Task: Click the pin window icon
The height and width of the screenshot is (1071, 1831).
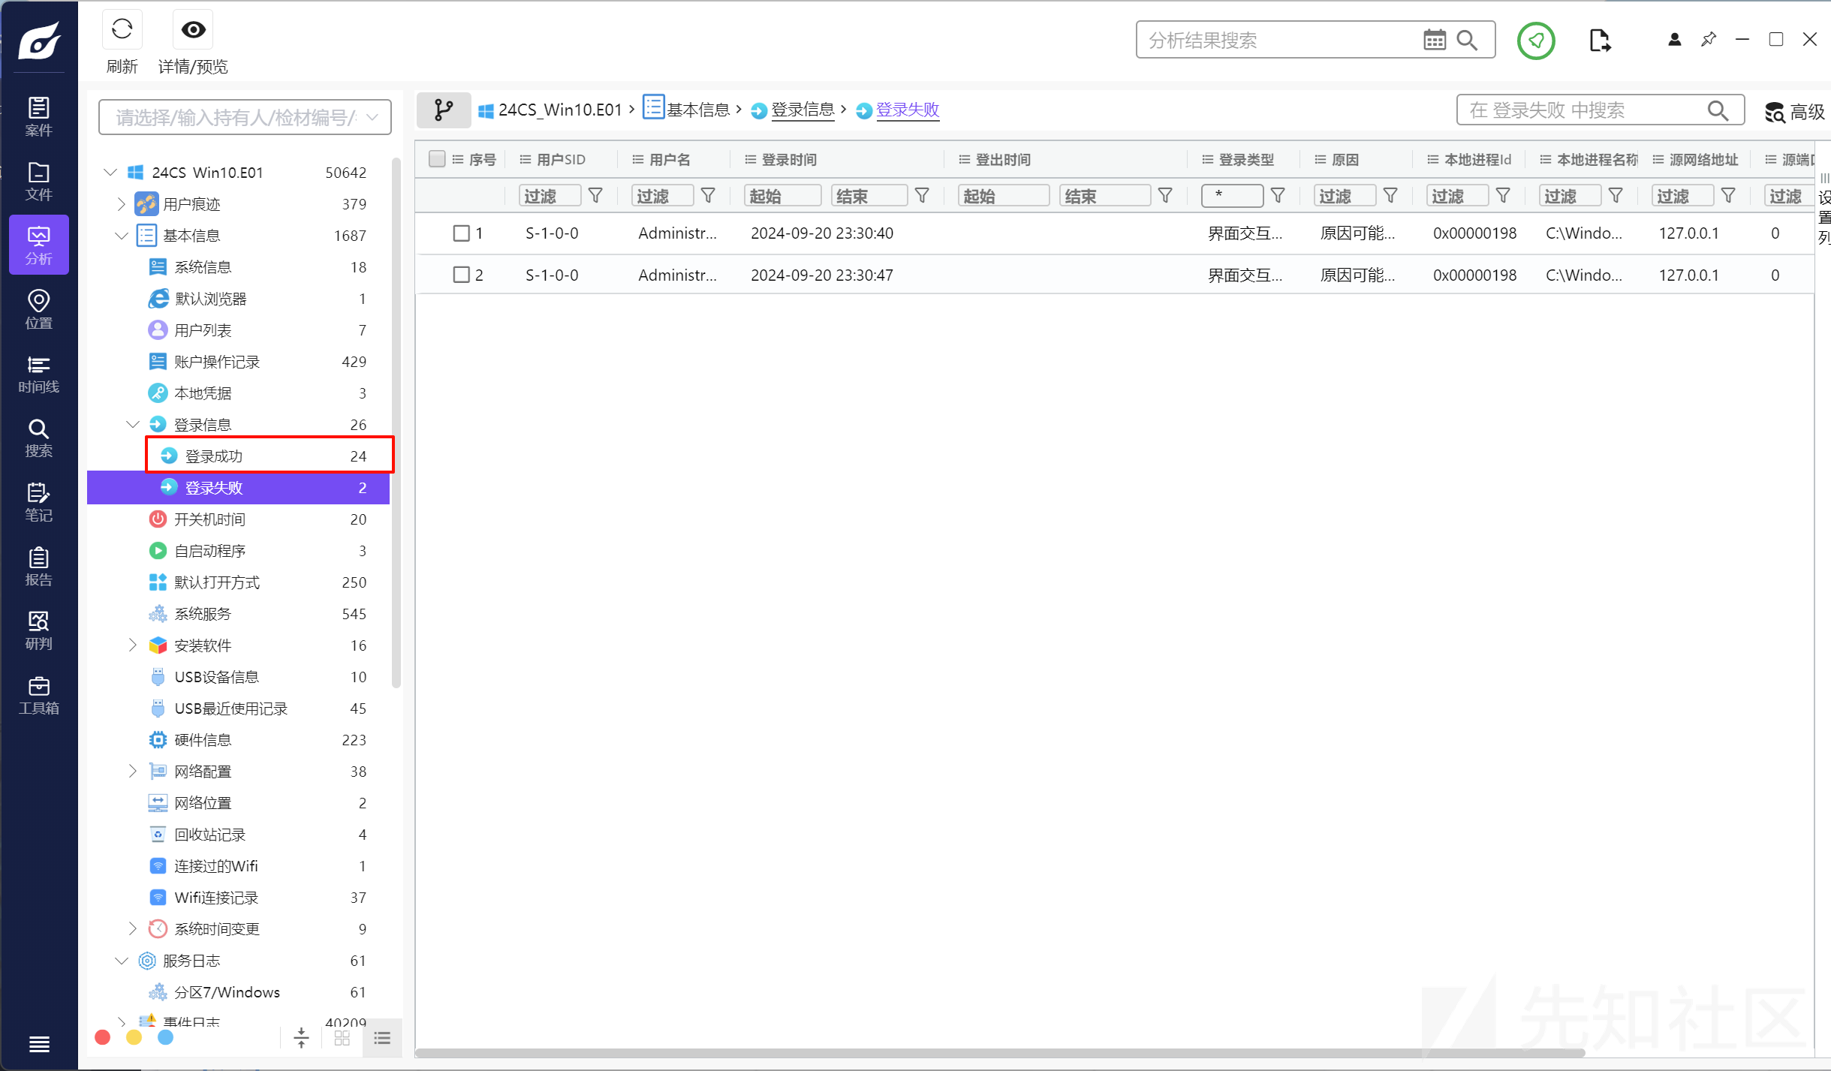Action: click(1709, 39)
